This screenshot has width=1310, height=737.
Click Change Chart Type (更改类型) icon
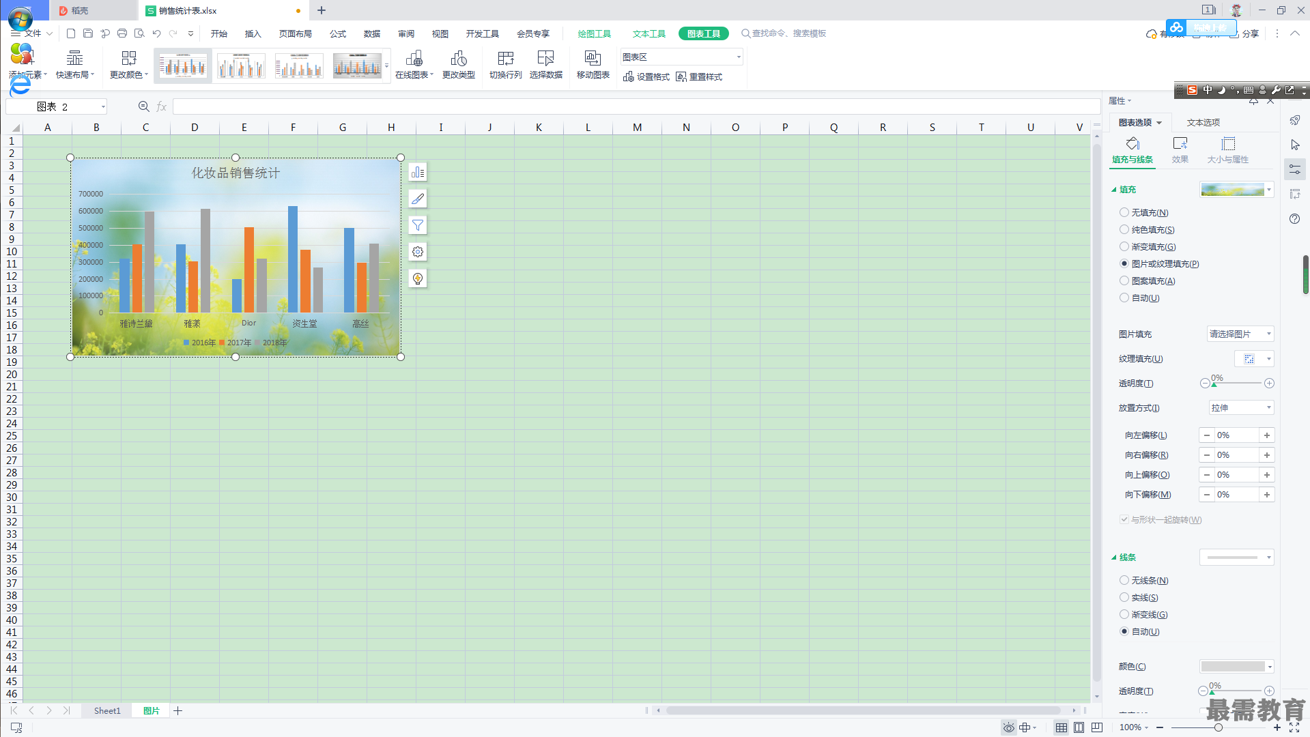coord(458,65)
